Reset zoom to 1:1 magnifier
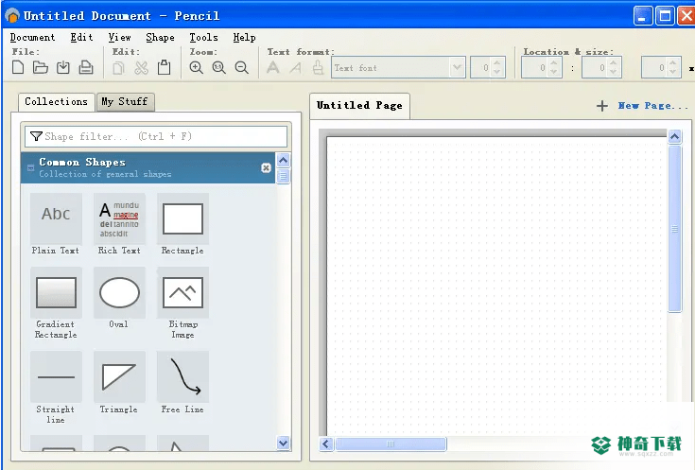 (218, 67)
